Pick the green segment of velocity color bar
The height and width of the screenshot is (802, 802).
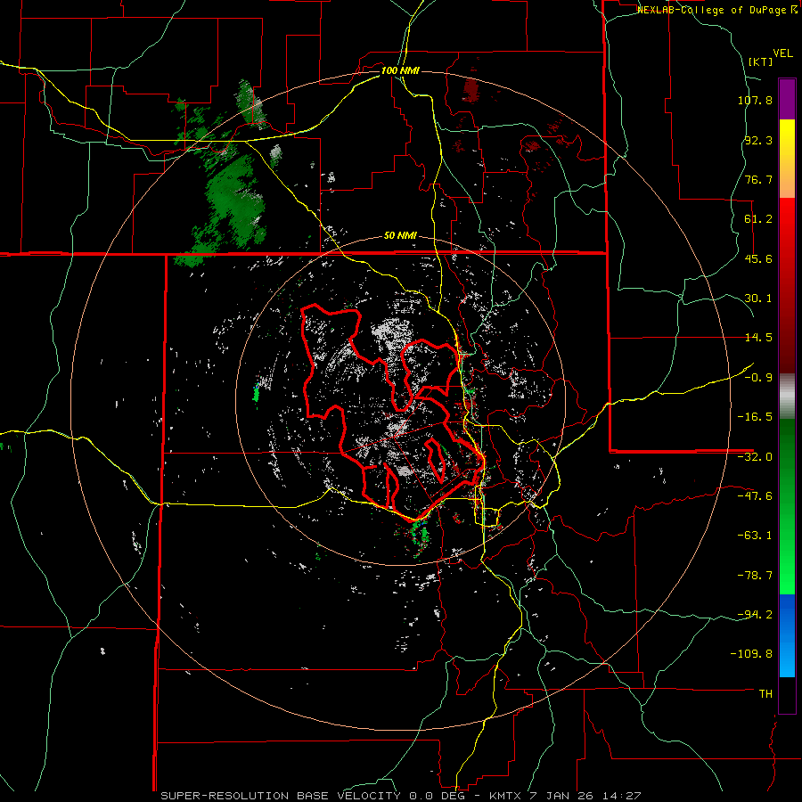coord(787,506)
